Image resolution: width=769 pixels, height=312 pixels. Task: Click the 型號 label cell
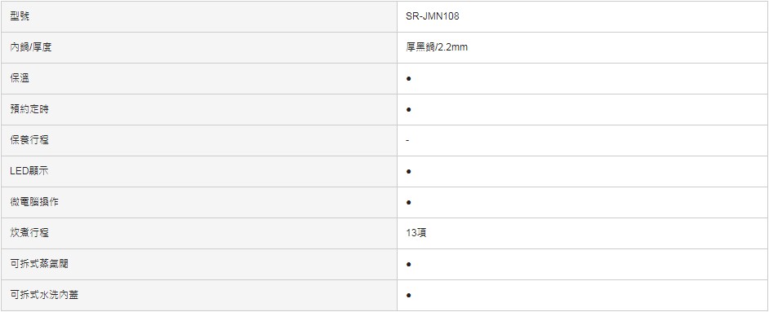[20, 16]
